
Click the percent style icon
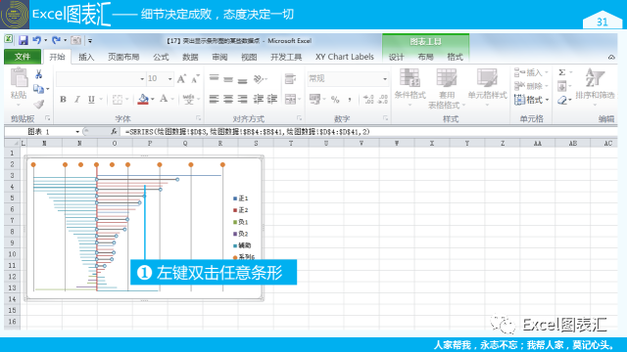[335, 100]
